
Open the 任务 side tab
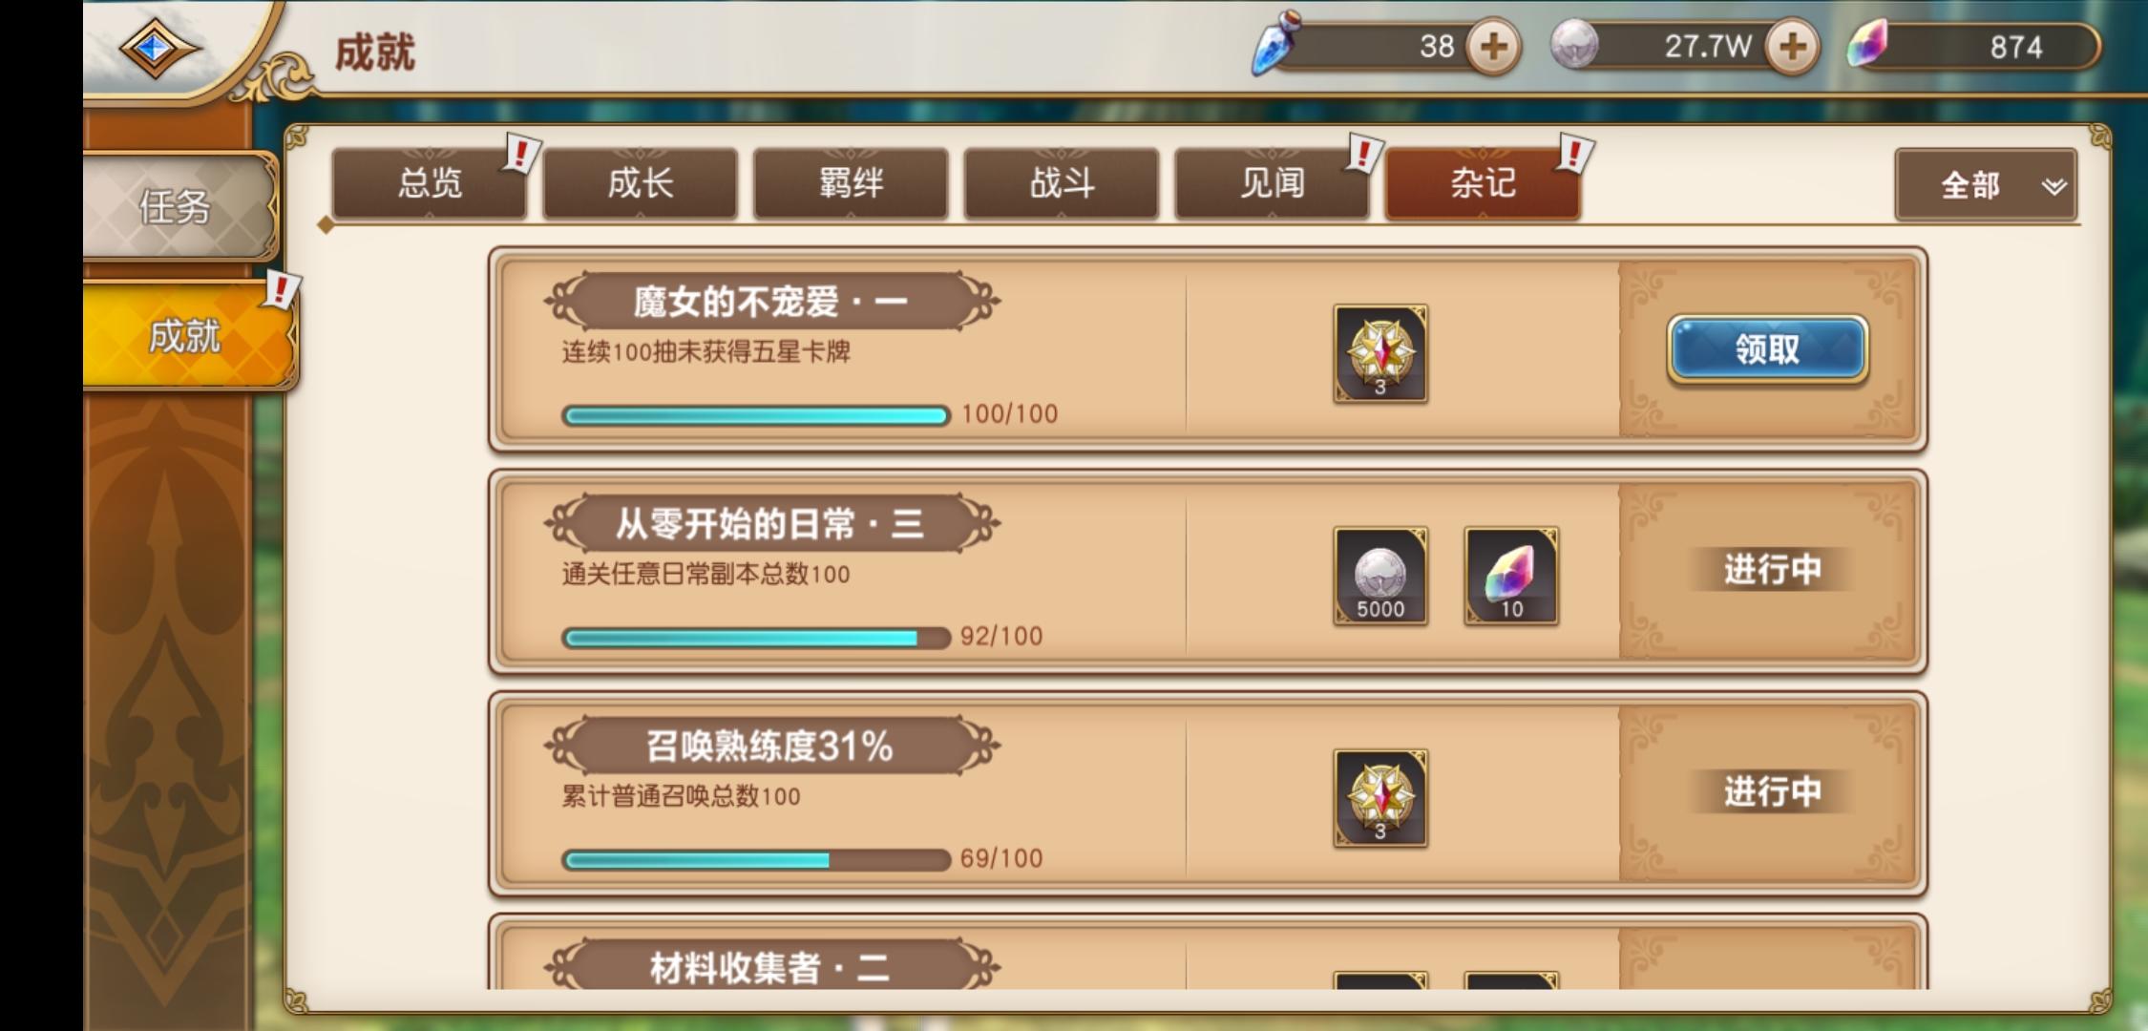click(x=178, y=206)
